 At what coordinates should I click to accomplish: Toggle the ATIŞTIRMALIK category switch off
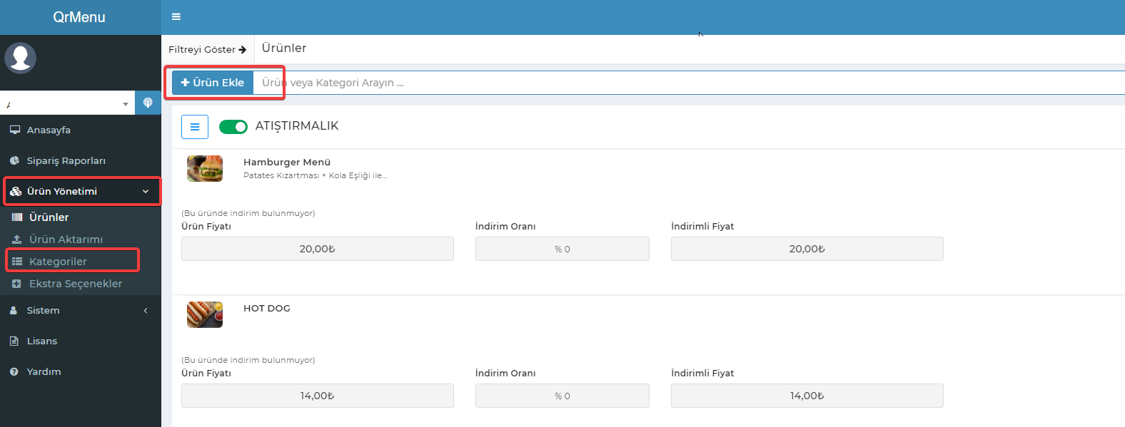coord(233,127)
